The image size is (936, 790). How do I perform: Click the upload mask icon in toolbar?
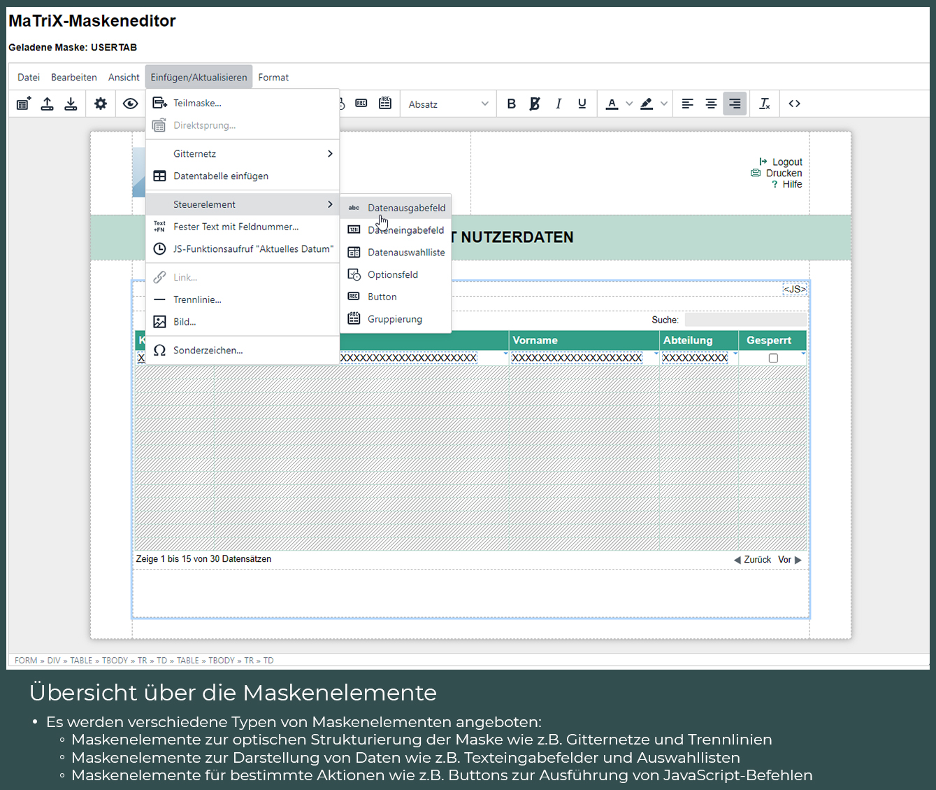[x=47, y=104]
